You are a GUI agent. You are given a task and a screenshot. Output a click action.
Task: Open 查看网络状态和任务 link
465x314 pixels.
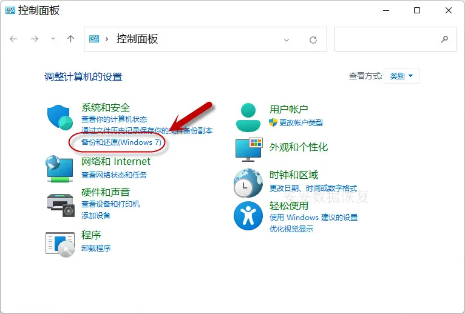(x=114, y=175)
